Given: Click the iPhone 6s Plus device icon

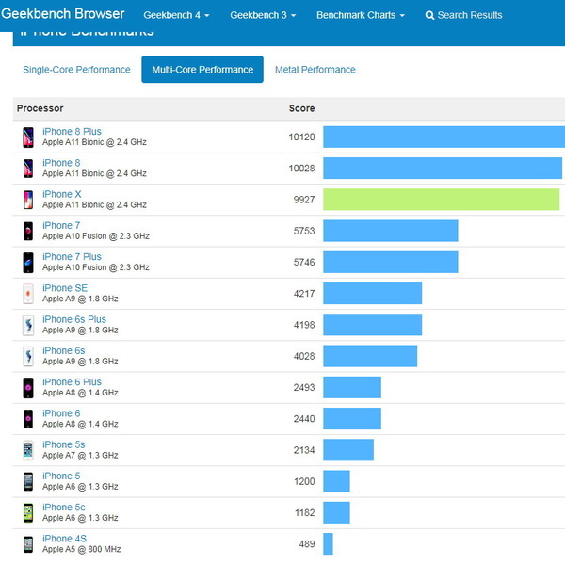Looking at the screenshot, I should pyautogui.click(x=28, y=325).
